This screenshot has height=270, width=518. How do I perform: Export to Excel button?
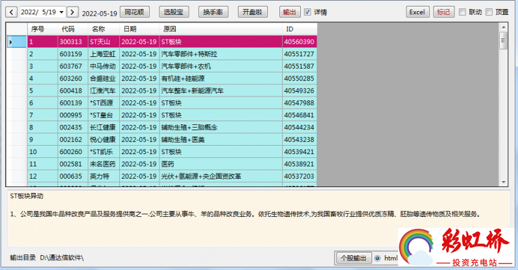[x=418, y=12]
